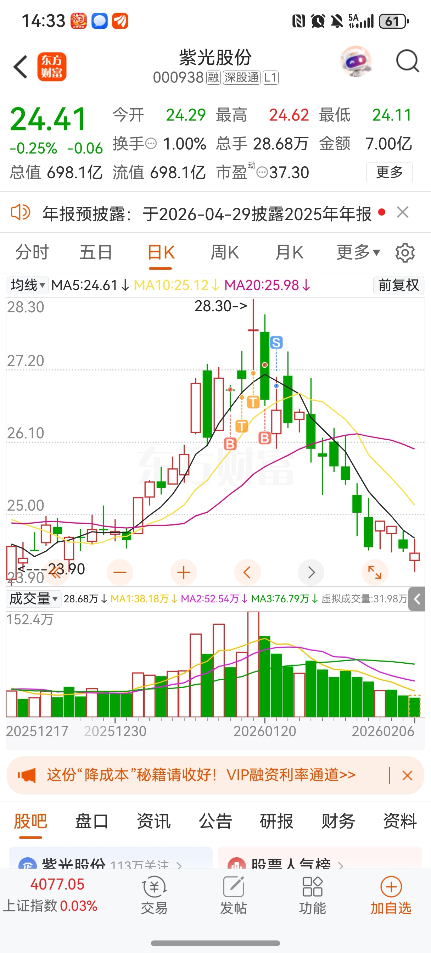Open chart settings gear icon

[x=405, y=253]
